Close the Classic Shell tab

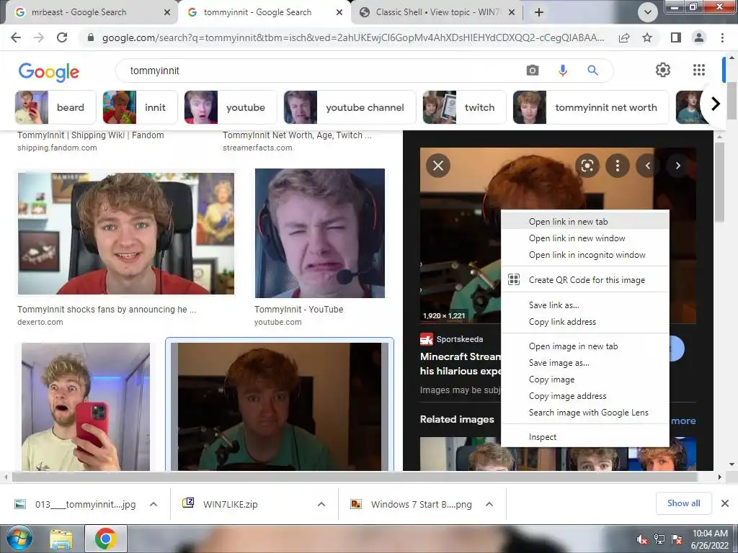512,13
